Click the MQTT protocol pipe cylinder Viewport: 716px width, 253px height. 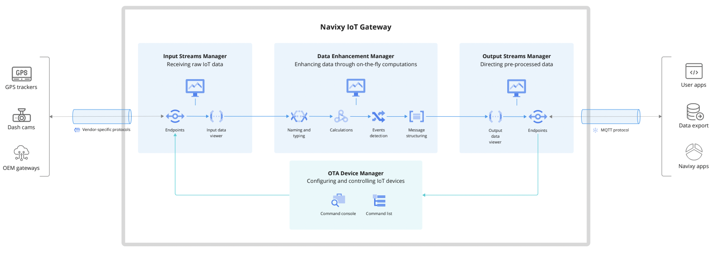[611, 117]
